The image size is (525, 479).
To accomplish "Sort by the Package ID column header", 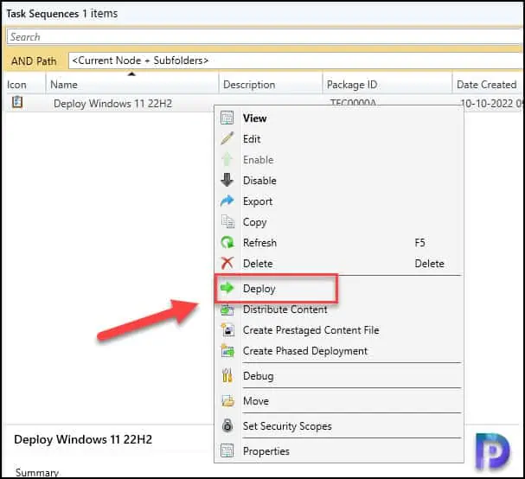I will [x=387, y=85].
